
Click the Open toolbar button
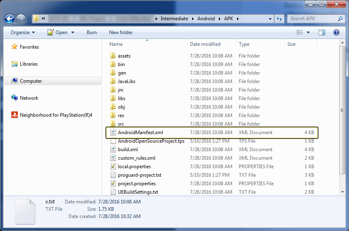[57, 32]
